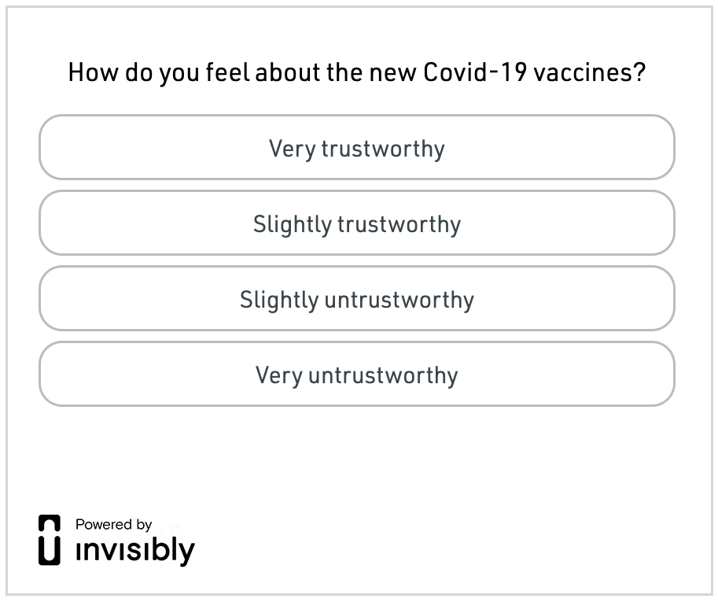Viewport: 718px width, 602px height.
Task: Click the blank area below Very untrustworthy
Action: pyautogui.click(x=357, y=458)
